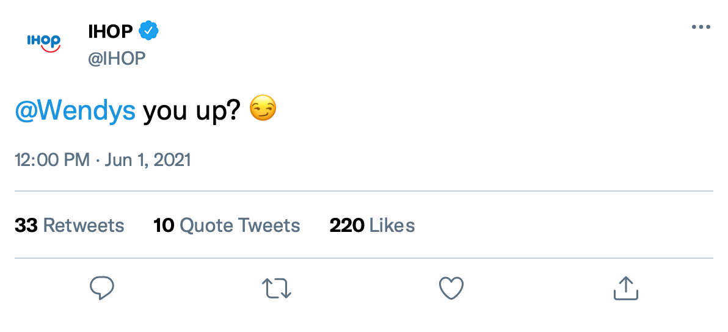This screenshot has width=728, height=332.
Task: Click the bold number 220
Action: pos(347,226)
